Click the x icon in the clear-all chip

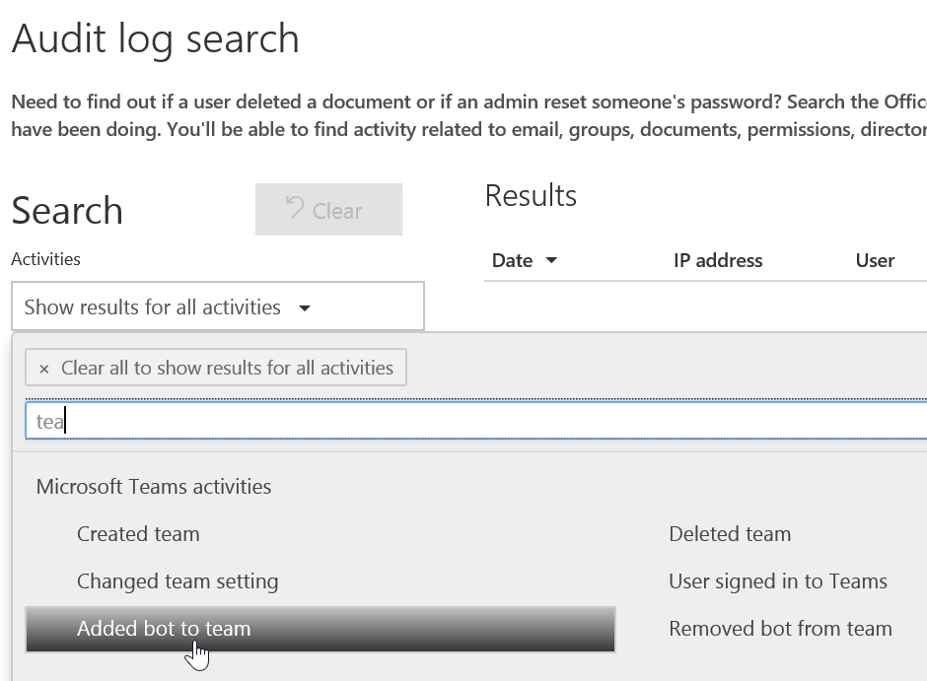coord(43,369)
